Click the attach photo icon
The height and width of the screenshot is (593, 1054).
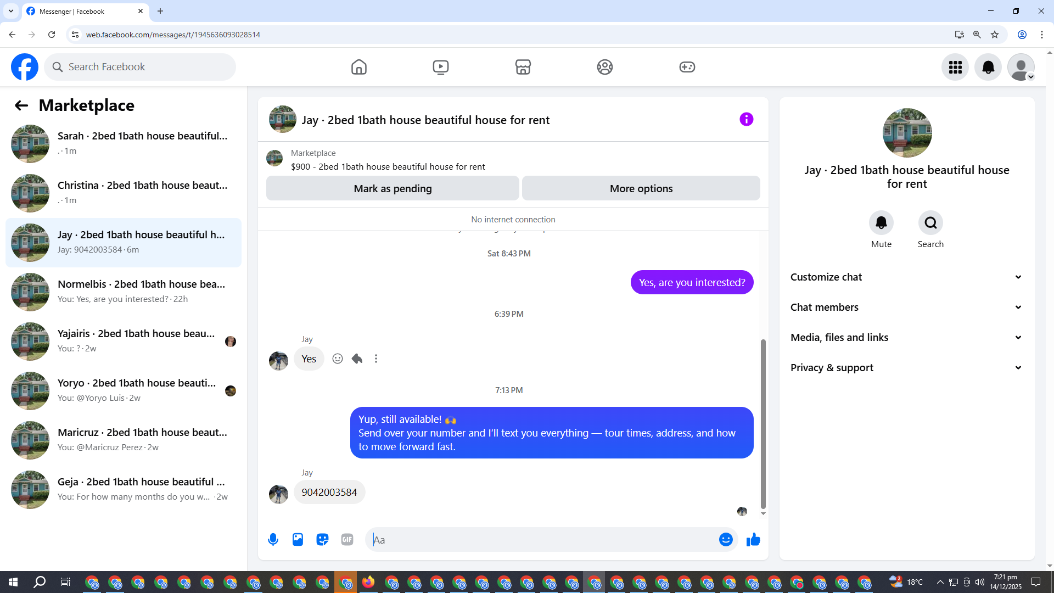click(298, 540)
